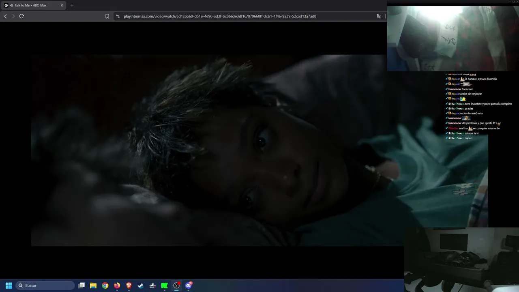Open site information next to the URL
This screenshot has height=292, width=519.
click(118, 16)
